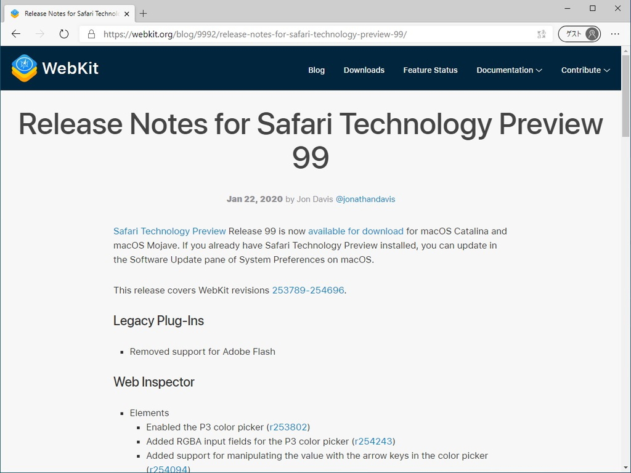Click the @jonathandavis author link
Viewport: 631px width, 473px height.
[366, 199]
